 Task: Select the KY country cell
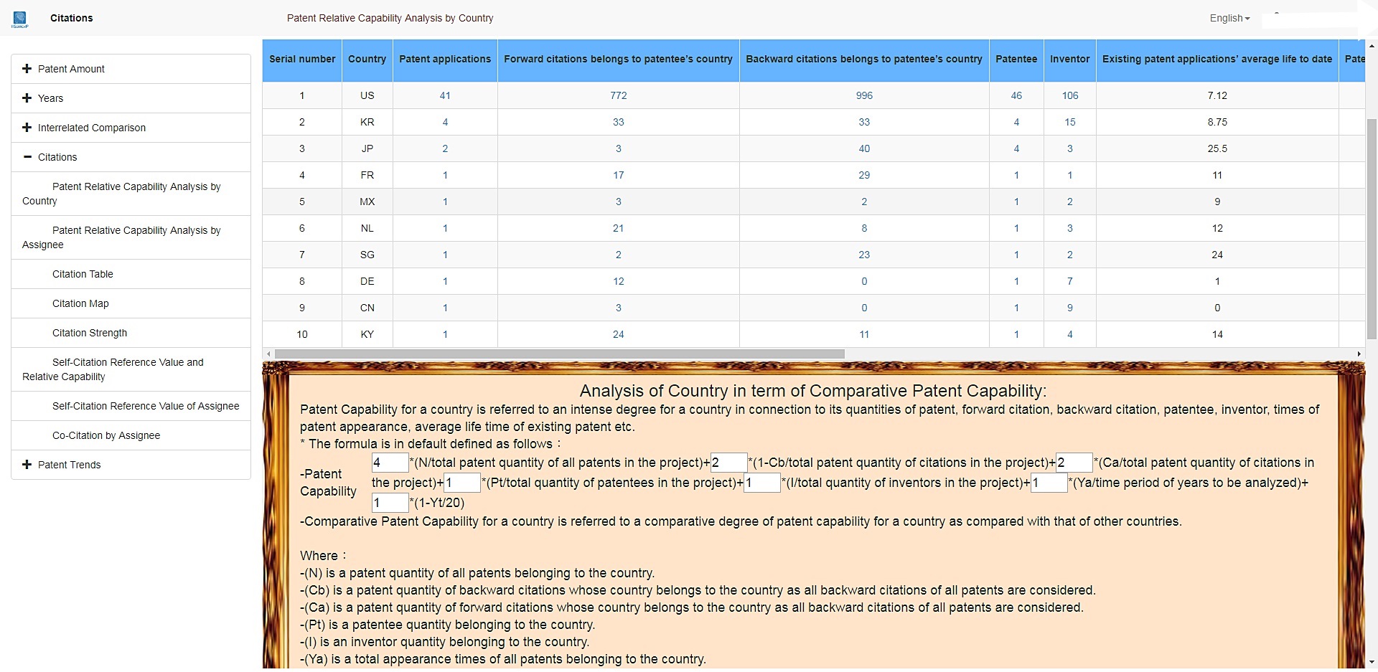[x=367, y=334]
